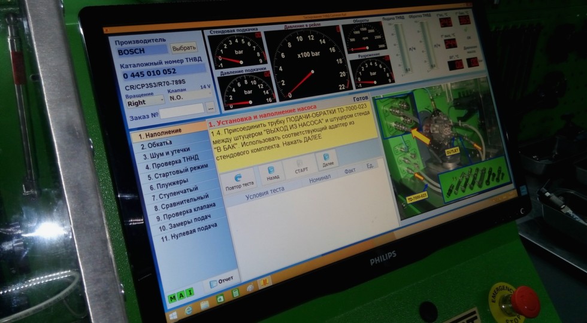This screenshot has height=323, width=587.
Task: Switch to the test bench app taskbar icon
Action: click(265, 282)
